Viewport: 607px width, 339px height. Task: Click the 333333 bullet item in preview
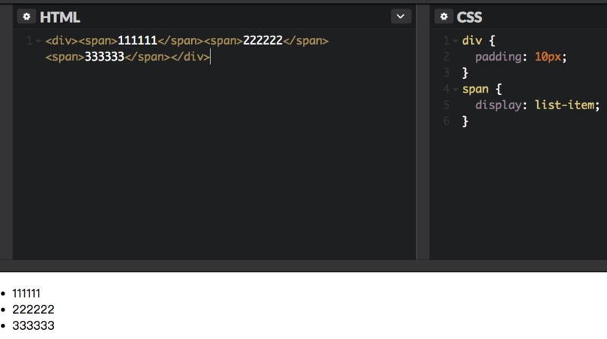tap(33, 325)
